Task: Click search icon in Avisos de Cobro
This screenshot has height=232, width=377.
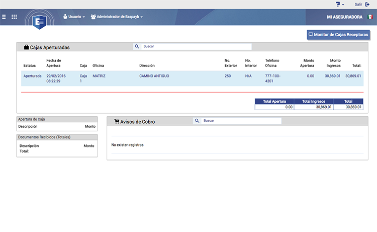Action: 197,121
